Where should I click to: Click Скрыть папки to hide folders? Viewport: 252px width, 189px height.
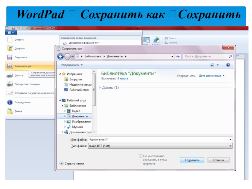(x=72, y=163)
